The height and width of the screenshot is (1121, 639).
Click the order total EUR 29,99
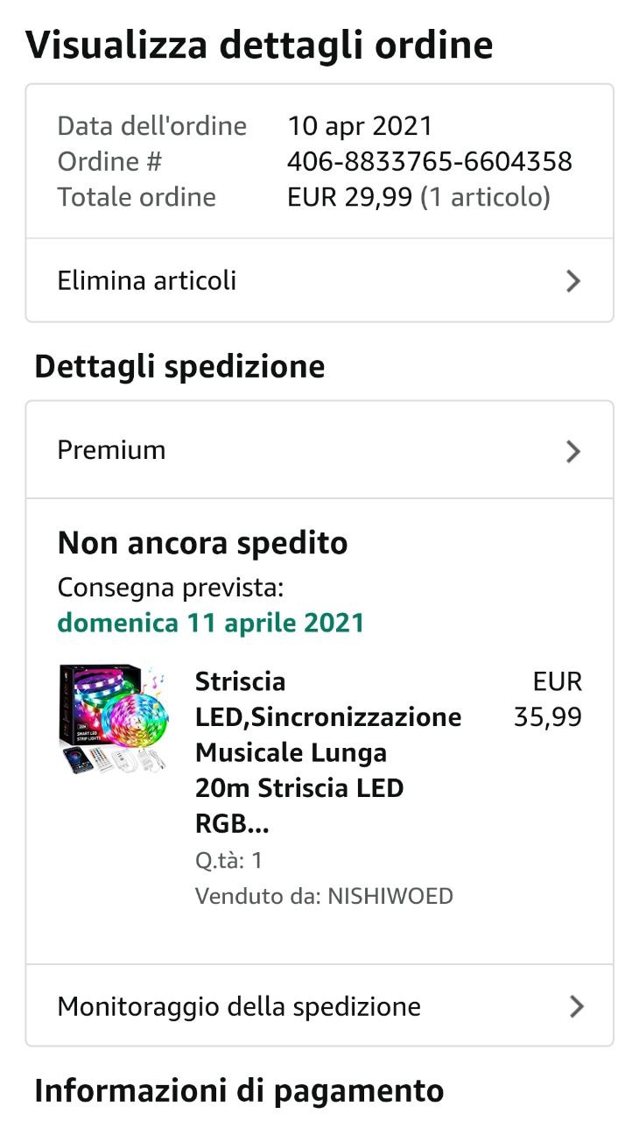click(349, 197)
